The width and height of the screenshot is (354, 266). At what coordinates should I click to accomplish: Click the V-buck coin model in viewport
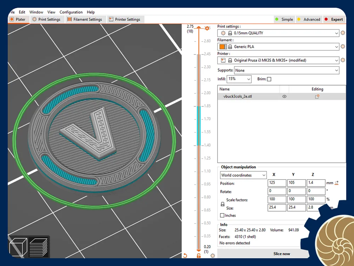pos(95,137)
